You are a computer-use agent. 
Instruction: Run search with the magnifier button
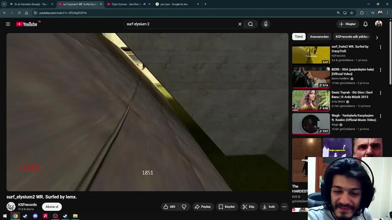251,24
